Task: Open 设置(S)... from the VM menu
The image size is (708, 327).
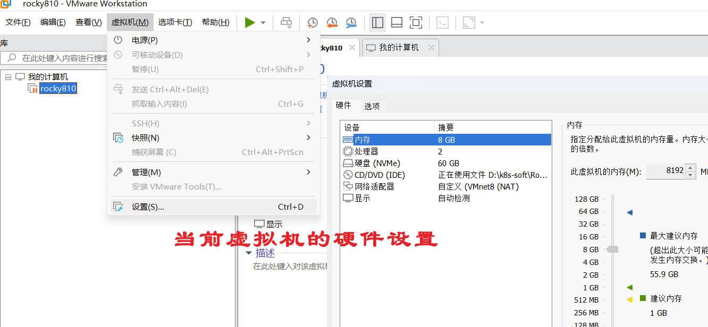Action: click(x=213, y=207)
